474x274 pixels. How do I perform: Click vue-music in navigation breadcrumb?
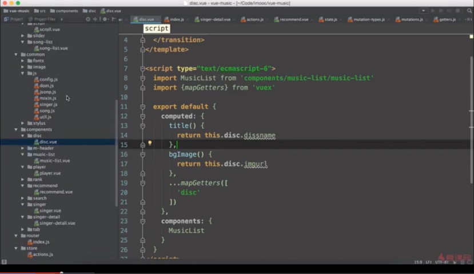coord(17,11)
